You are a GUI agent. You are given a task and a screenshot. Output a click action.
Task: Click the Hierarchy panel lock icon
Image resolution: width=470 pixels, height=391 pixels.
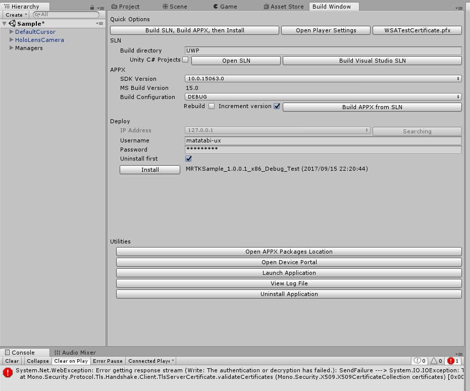pos(92,8)
